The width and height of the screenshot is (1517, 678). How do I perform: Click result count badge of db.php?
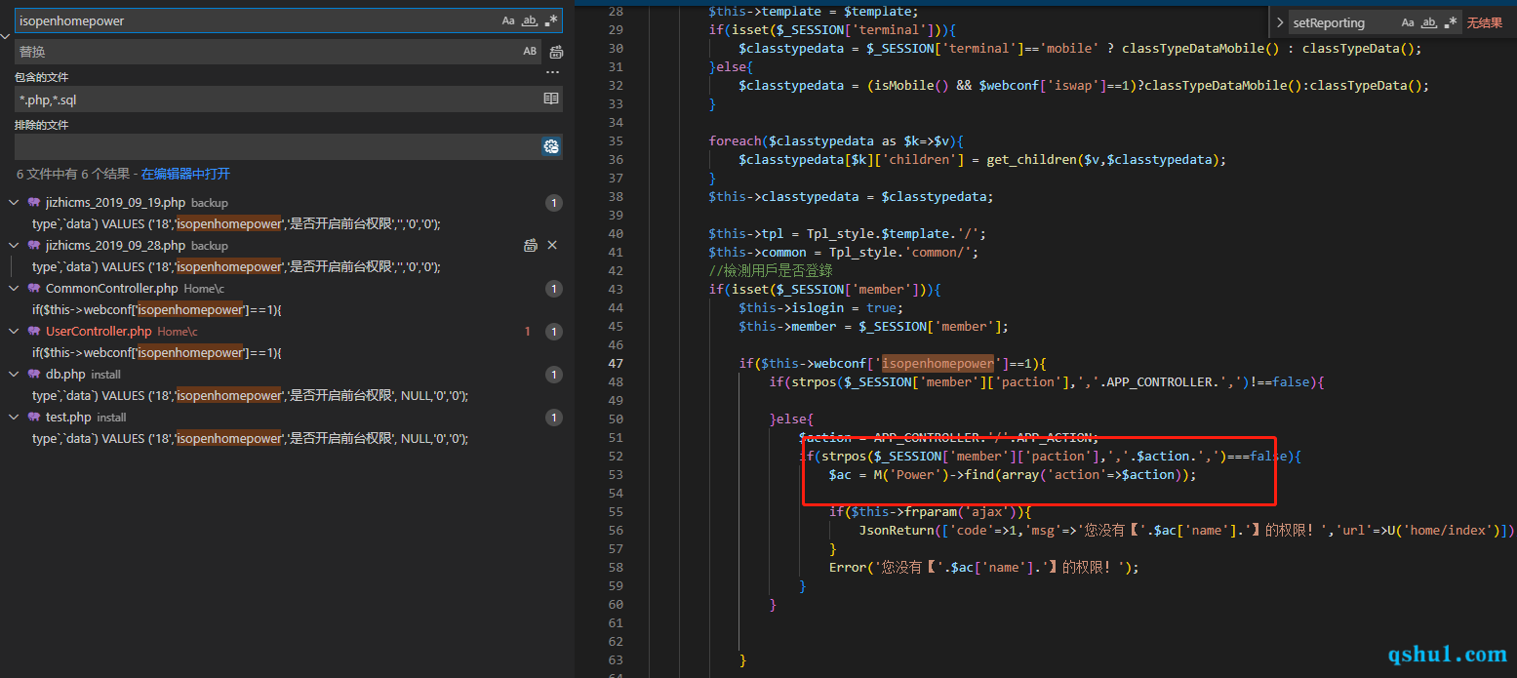pyautogui.click(x=553, y=375)
